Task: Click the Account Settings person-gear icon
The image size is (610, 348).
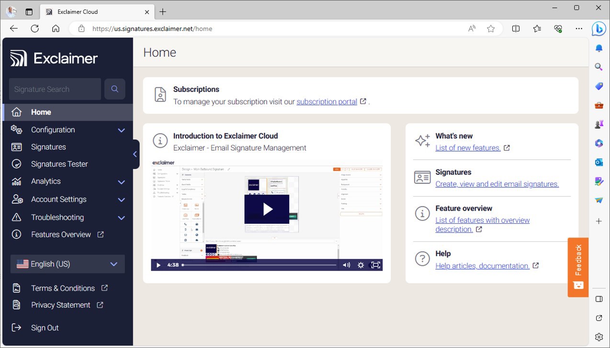Action: (x=17, y=199)
